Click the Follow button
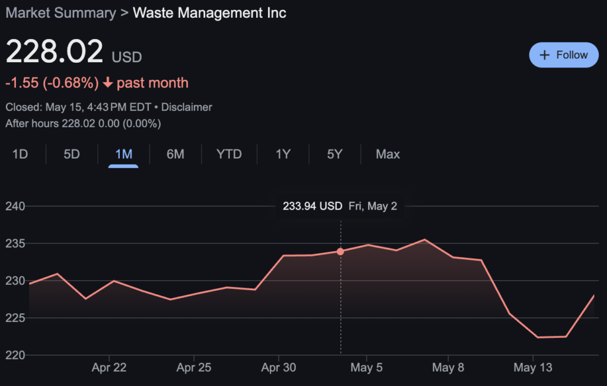 pyautogui.click(x=564, y=55)
